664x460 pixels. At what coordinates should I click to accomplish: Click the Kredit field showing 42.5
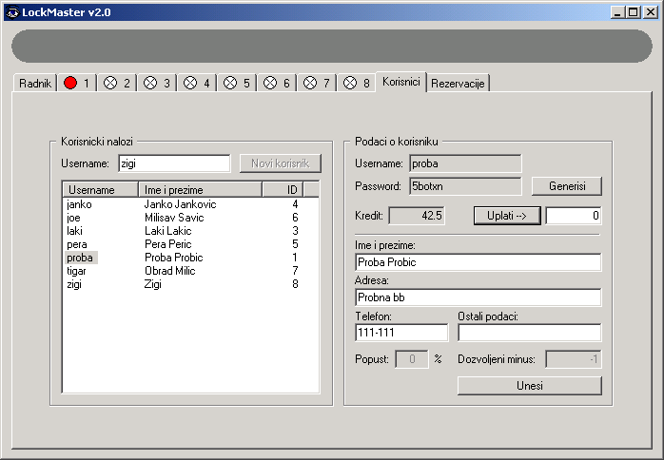pos(417,216)
